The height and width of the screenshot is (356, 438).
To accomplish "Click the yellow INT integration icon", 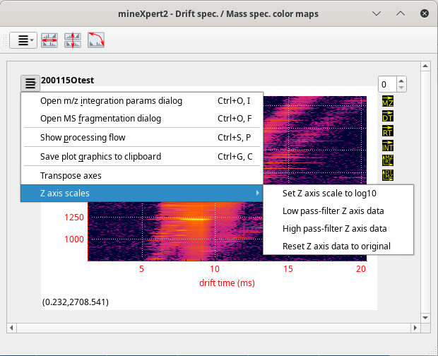I will (x=388, y=146).
